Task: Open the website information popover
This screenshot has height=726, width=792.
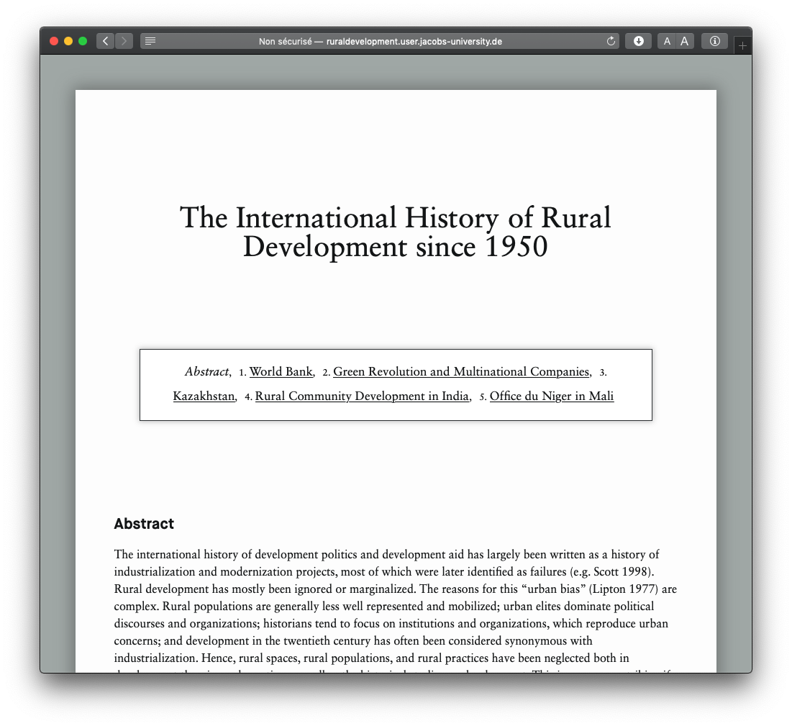Action: 714,41
